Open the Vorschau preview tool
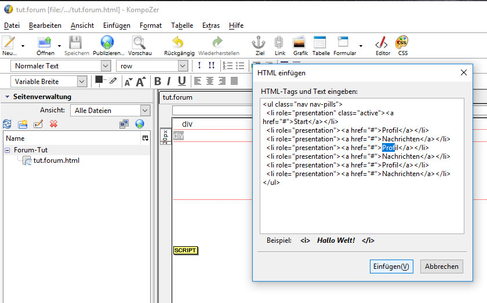This screenshot has height=303, width=487. pos(139,43)
